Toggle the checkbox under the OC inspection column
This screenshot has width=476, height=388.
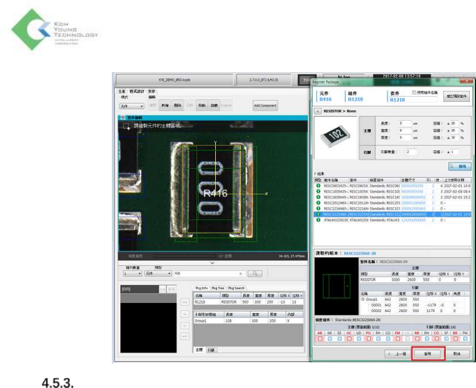click(348, 338)
